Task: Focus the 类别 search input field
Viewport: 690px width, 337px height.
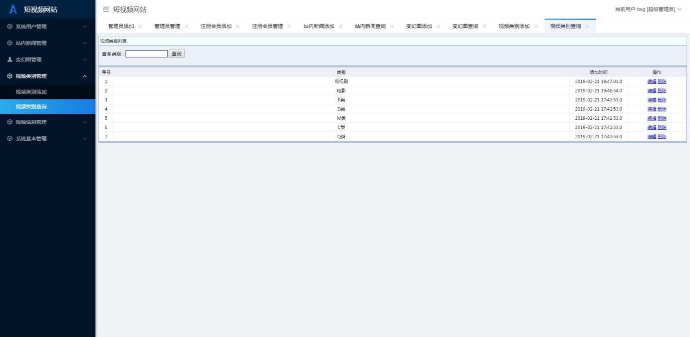Action: [147, 53]
